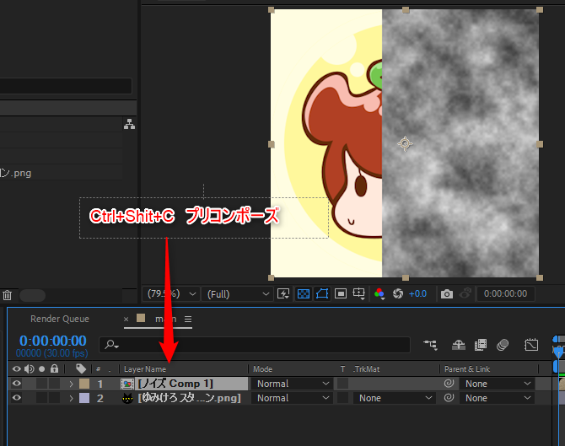Open magnification ratio dropdown 79.5%
The image size is (565, 446).
click(x=171, y=294)
